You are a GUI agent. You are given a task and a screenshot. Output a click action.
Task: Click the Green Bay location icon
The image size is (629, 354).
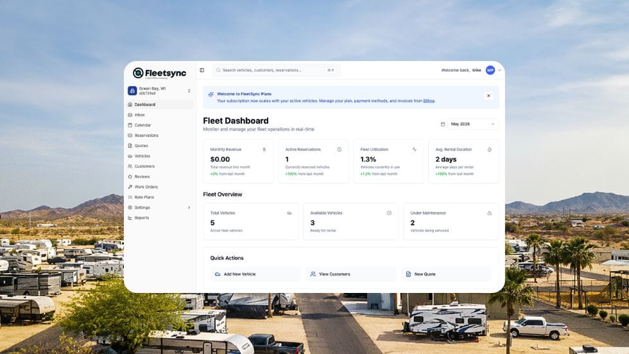pyautogui.click(x=132, y=91)
